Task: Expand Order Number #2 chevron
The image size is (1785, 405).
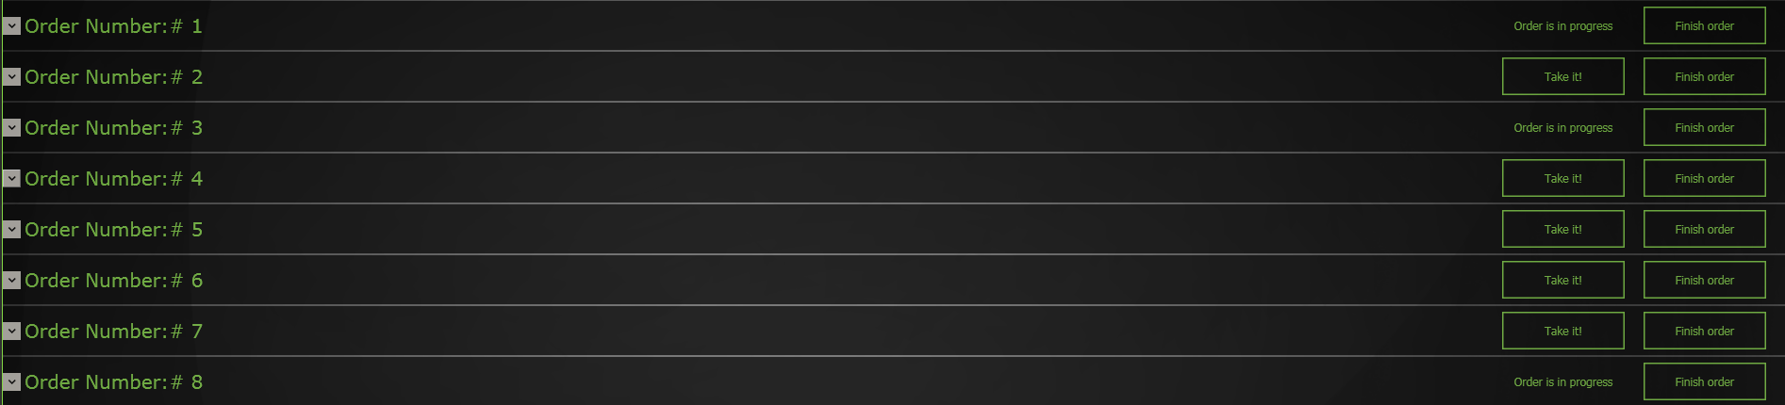Action: point(12,77)
